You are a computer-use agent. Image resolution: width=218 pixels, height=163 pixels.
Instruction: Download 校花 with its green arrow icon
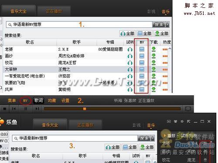pos(153,62)
